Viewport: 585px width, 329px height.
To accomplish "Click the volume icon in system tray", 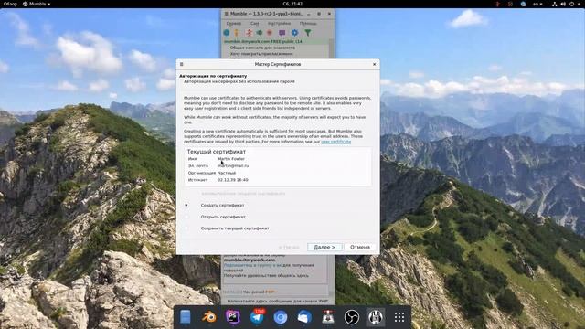I will coord(563,4).
